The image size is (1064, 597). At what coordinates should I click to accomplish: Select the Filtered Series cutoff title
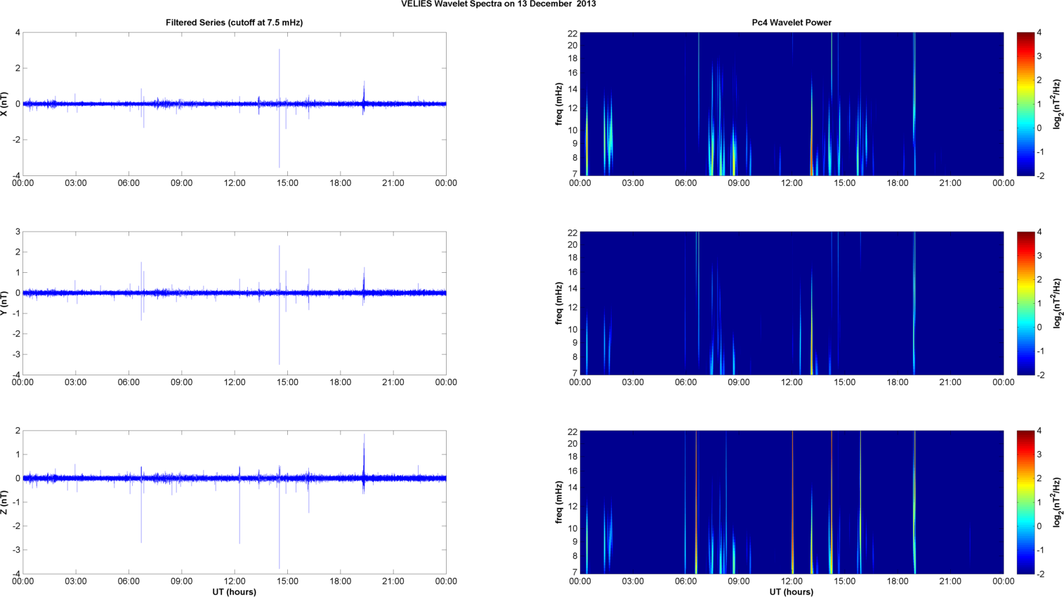point(234,22)
